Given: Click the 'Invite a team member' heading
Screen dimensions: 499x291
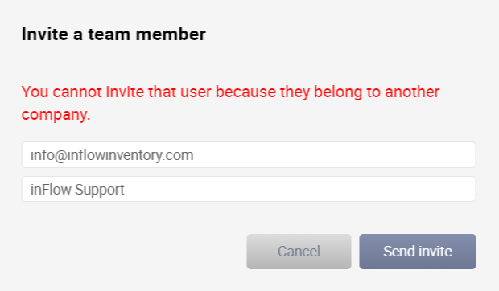Looking at the screenshot, I should (x=113, y=34).
